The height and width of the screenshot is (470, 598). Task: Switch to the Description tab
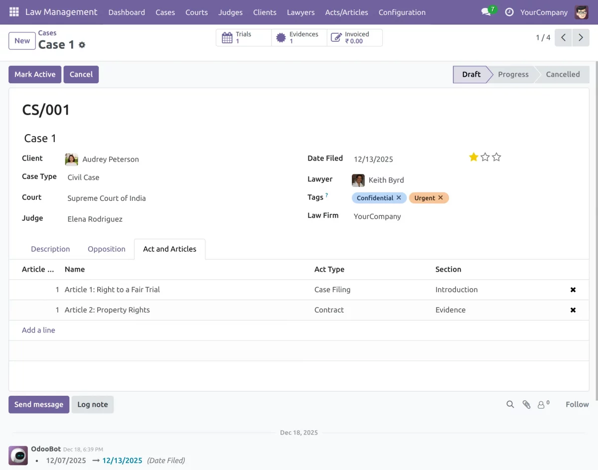(50, 249)
